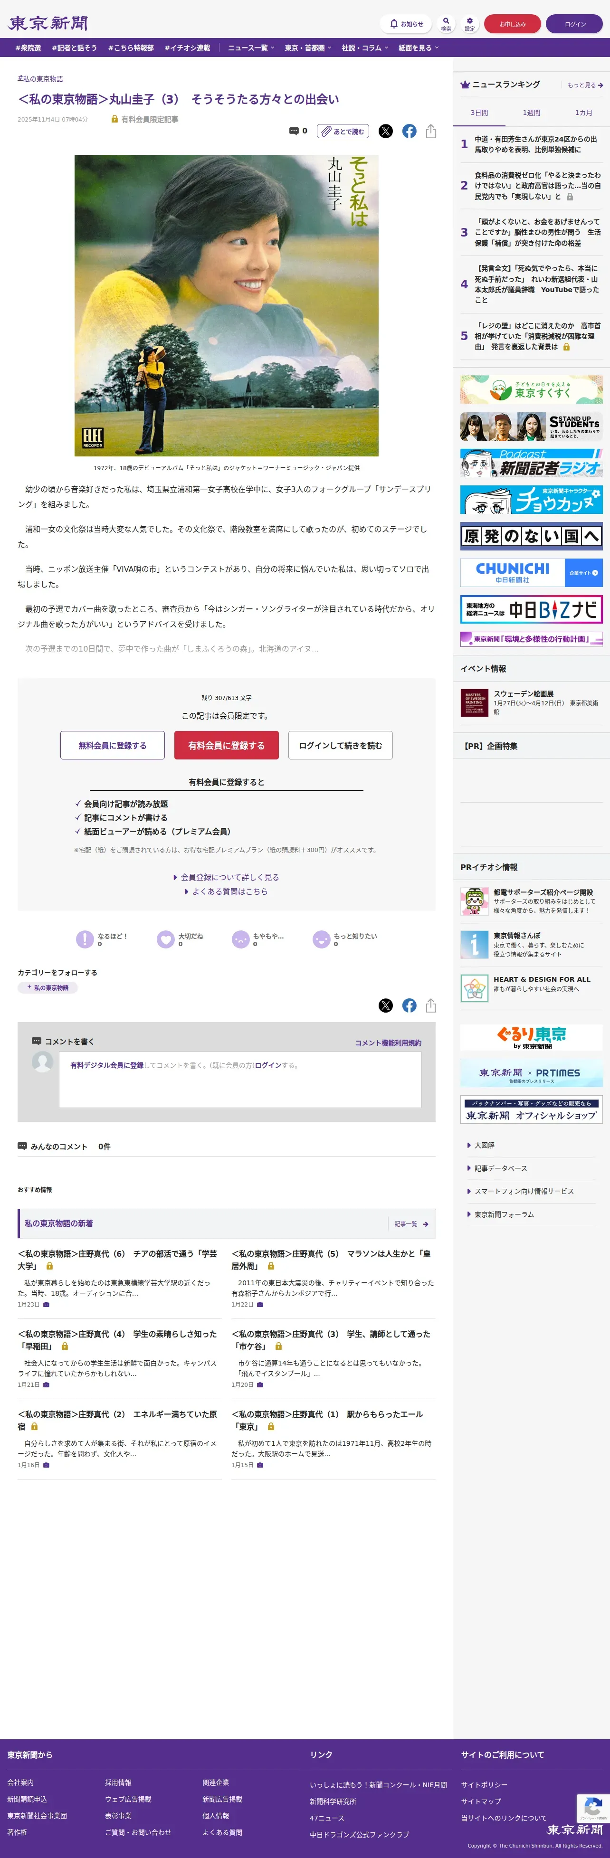Open the 記事データベース sidebar link

[500, 1168]
